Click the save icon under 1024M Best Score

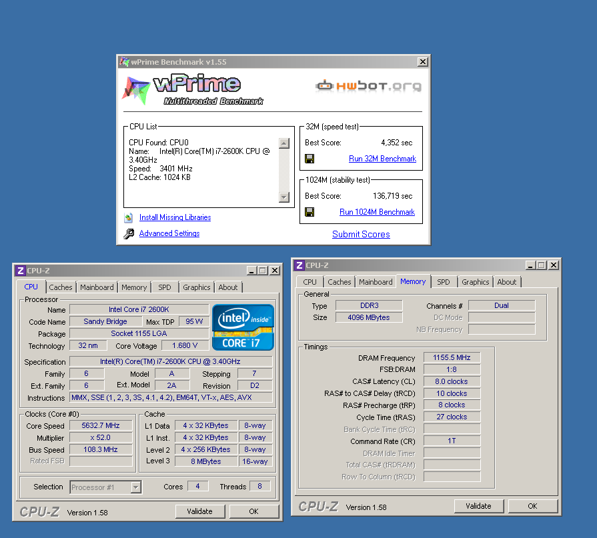pyautogui.click(x=310, y=212)
